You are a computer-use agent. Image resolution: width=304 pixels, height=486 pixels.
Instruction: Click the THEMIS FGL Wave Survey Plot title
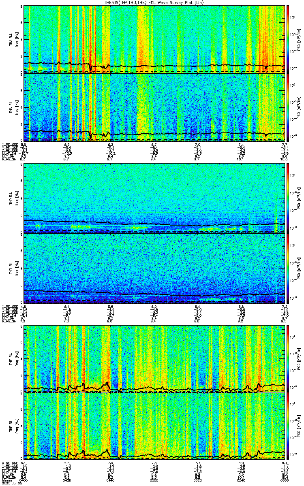click(153, 2)
